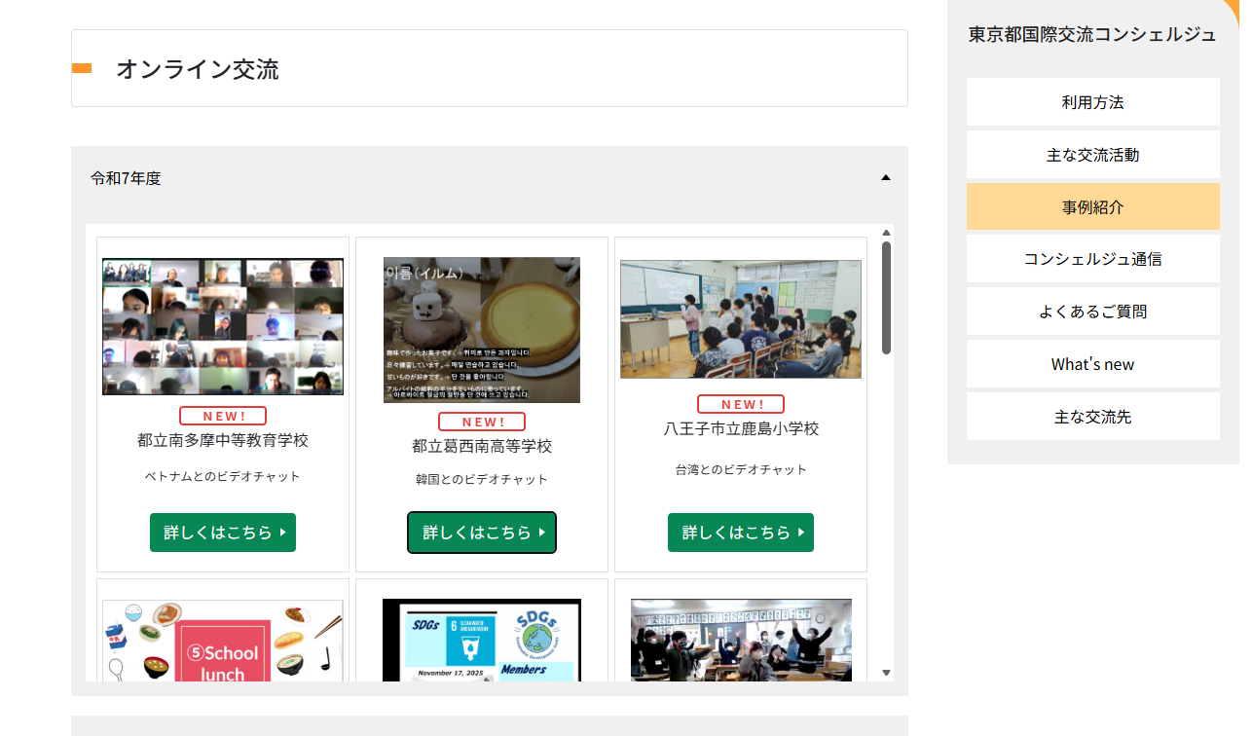This screenshot has width=1252, height=736.
Task: Open 利用方法 in the sidebar menu
Action: tap(1092, 102)
